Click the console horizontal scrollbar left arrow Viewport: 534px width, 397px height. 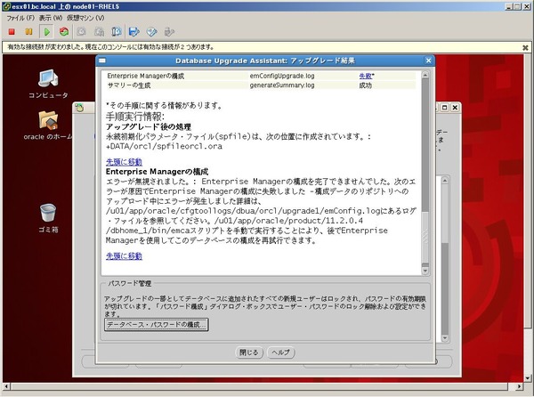click(x=6, y=386)
